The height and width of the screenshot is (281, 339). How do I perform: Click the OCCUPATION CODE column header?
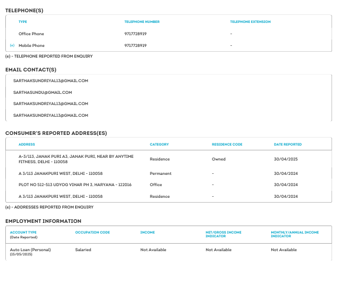(92, 233)
